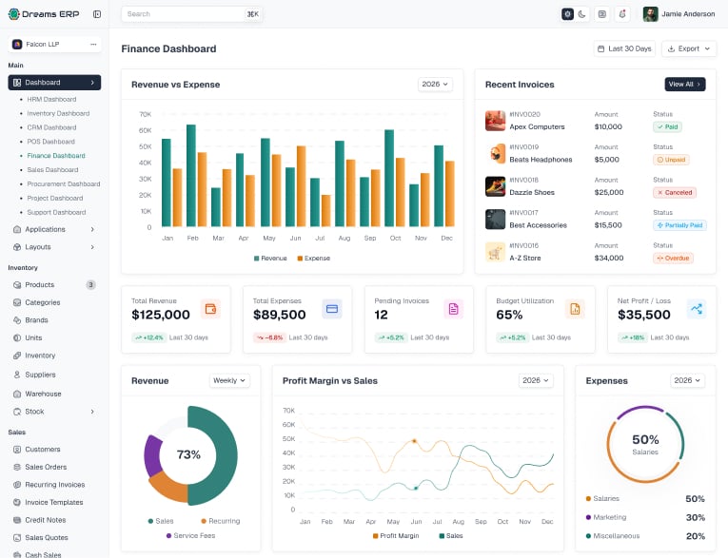Click the Net Profit trend icon
This screenshot has height=558, width=728.
tap(697, 309)
